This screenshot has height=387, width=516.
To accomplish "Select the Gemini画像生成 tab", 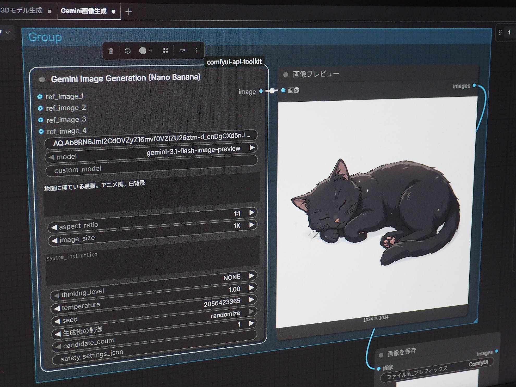I will click(84, 11).
